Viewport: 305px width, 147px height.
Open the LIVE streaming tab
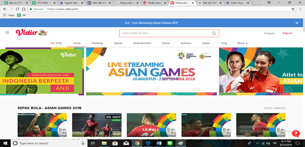(56, 43)
